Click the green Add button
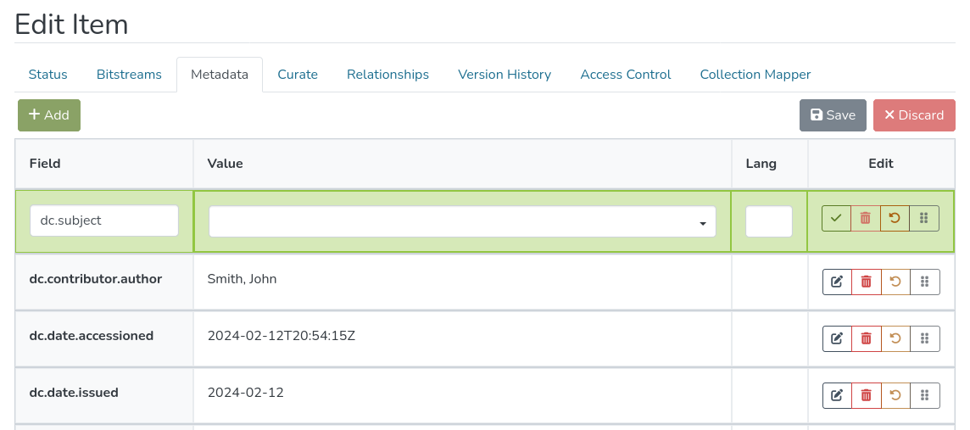 pyautogui.click(x=49, y=115)
